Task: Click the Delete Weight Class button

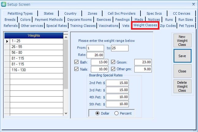Action: 182,86
